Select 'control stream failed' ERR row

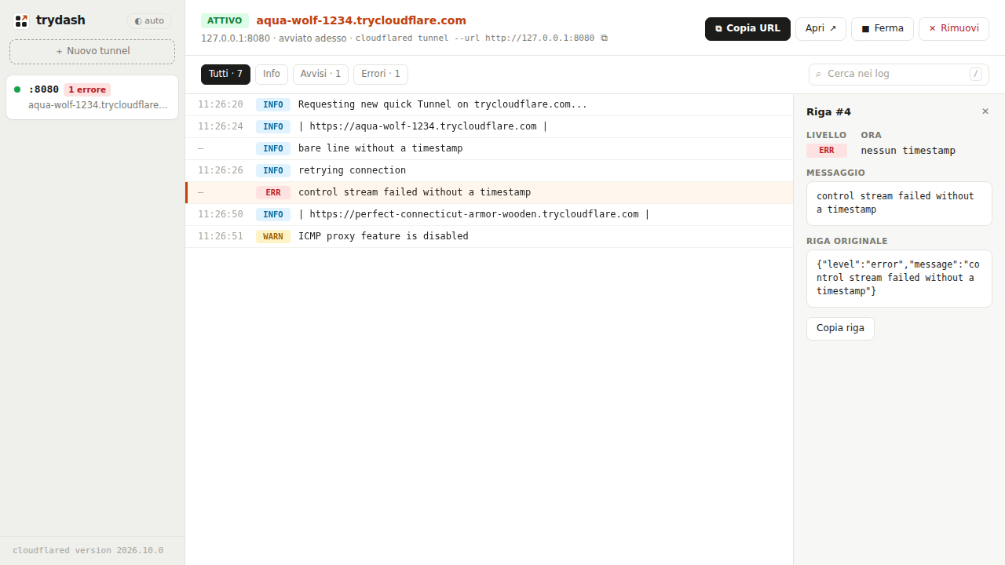(489, 193)
